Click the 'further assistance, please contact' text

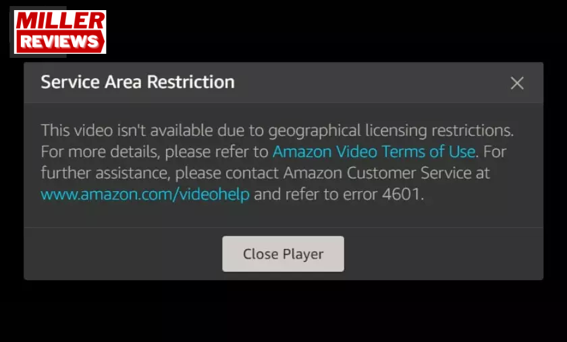[160, 173]
